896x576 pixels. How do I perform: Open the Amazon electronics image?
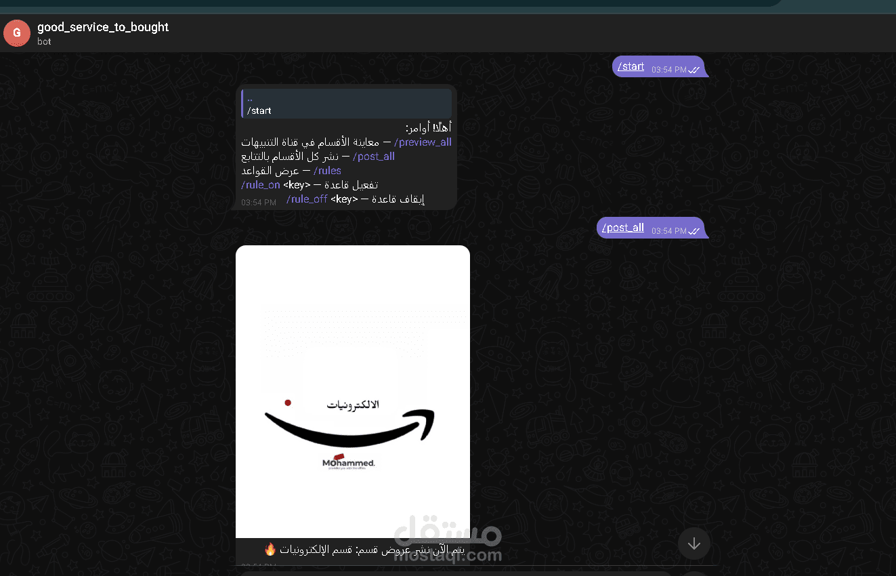353,392
